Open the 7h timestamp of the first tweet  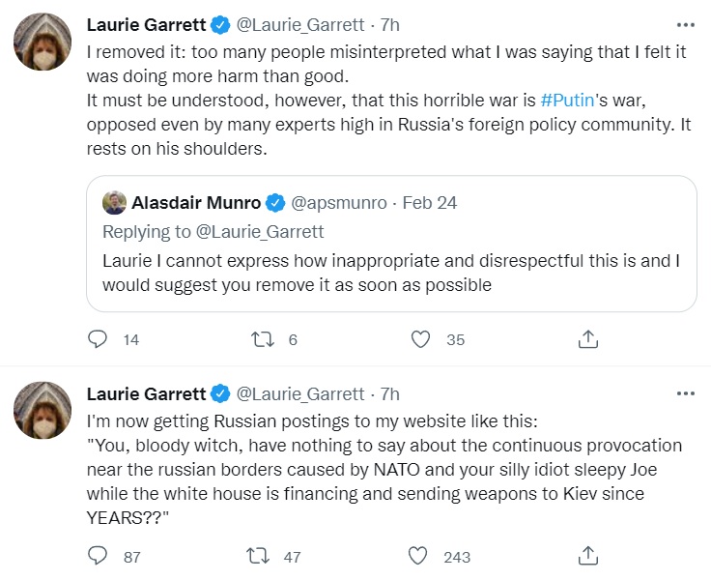coord(390,25)
